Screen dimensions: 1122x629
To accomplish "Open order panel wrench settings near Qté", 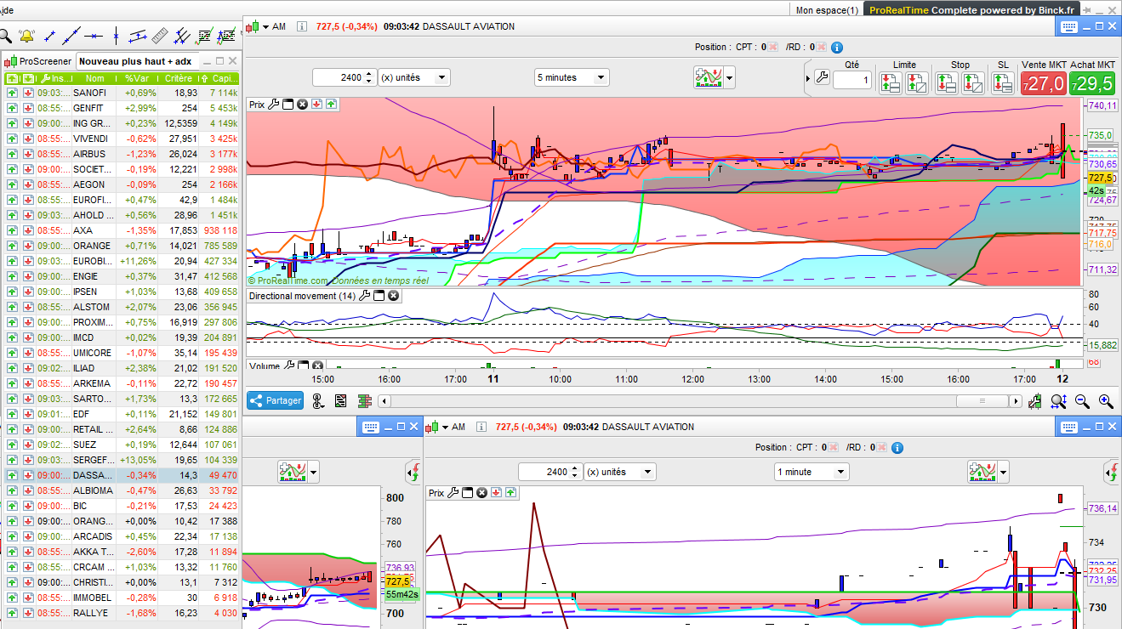I will pyautogui.click(x=821, y=78).
